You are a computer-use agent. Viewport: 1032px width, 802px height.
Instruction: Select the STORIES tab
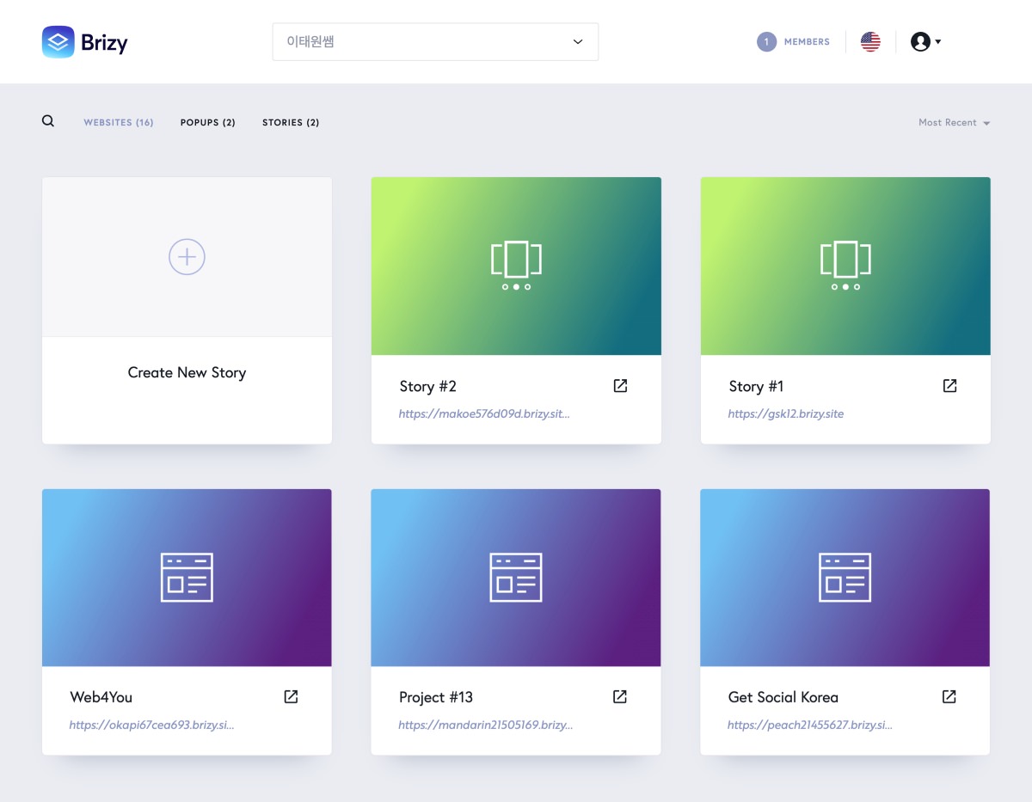(x=290, y=122)
